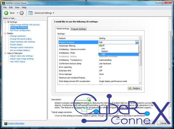Image resolution: width=174 pixels, height=129 pixels.
Task: Switch to Program Settings tab
Action: click(x=78, y=29)
